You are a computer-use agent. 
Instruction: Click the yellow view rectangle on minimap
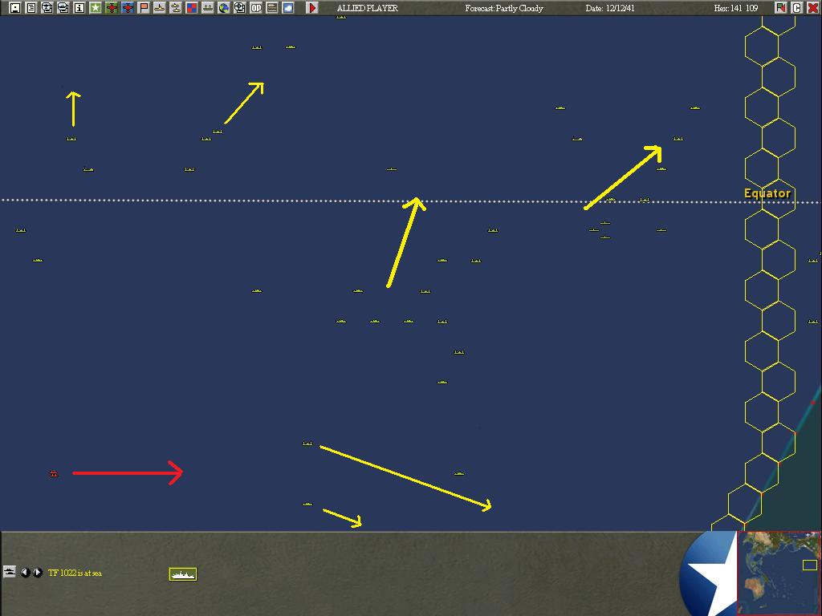pos(809,565)
